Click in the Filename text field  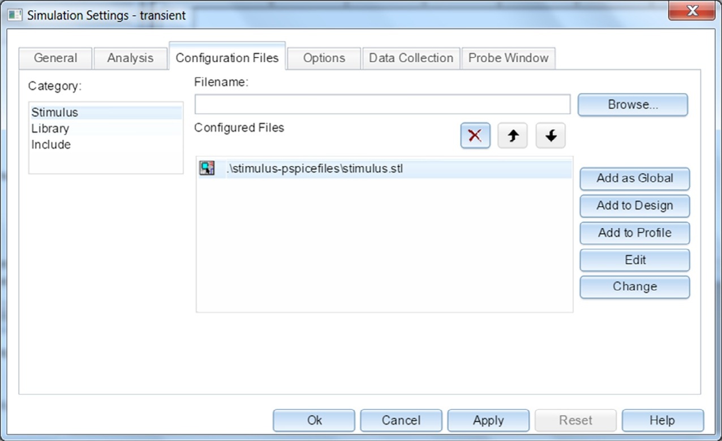pyautogui.click(x=382, y=105)
